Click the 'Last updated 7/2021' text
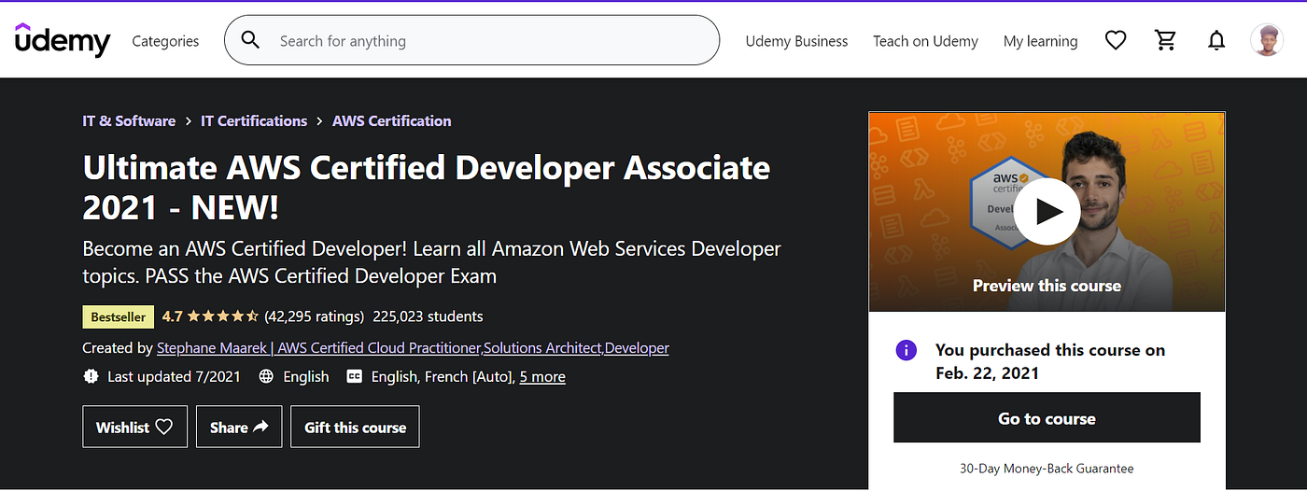This screenshot has width=1307, height=491. [174, 376]
